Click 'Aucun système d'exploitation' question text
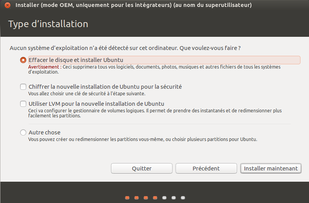 pyautogui.click(x=125, y=48)
